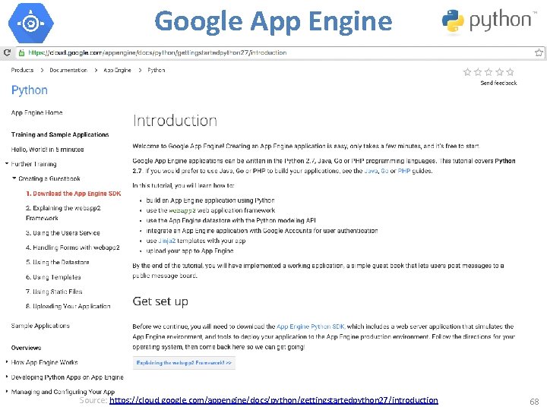This screenshot has width=547, height=410.
Task: Click Send feedback link
Action: click(x=498, y=83)
